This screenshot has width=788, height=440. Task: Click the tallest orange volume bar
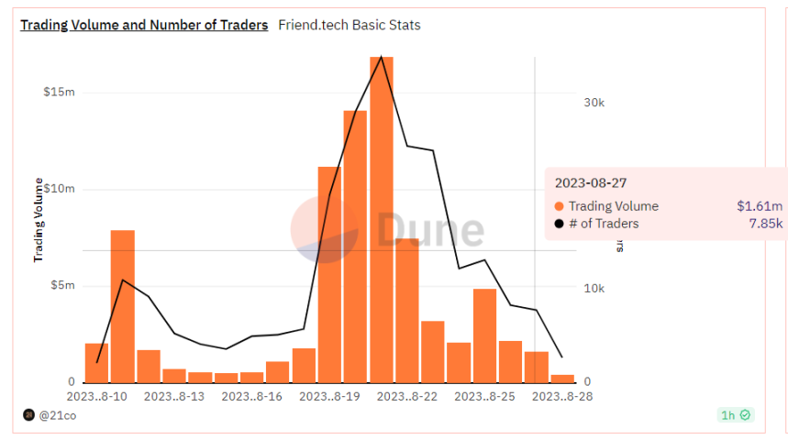click(382, 220)
